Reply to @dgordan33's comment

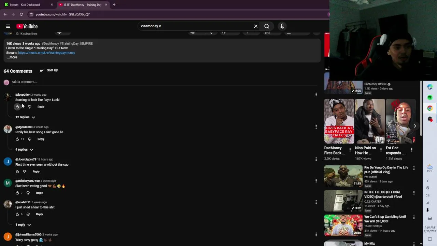pos(41,139)
